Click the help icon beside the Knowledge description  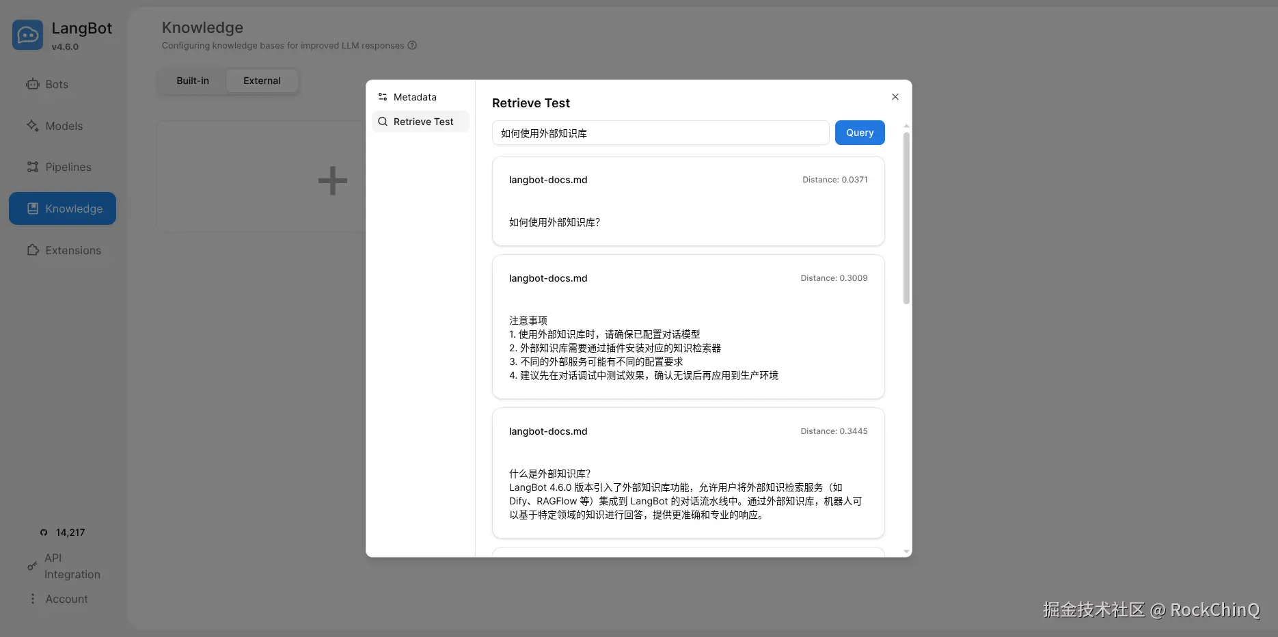(412, 46)
